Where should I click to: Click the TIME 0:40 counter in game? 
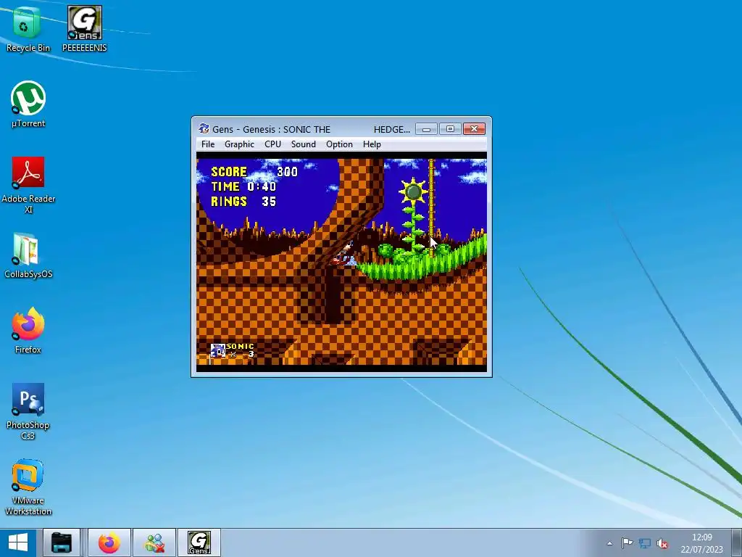[x=243, y=186]
